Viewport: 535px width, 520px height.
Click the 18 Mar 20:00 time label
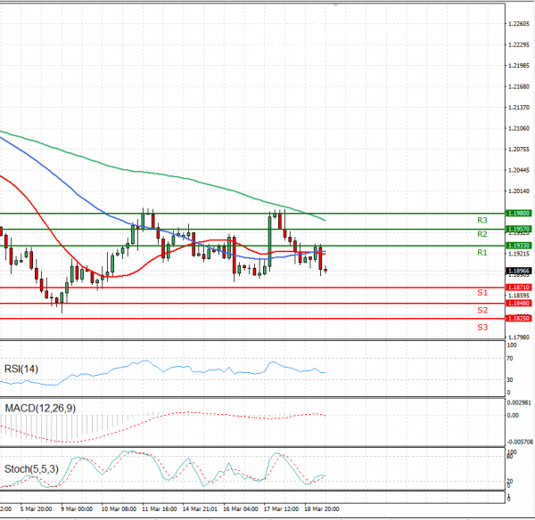pos(322,508)
